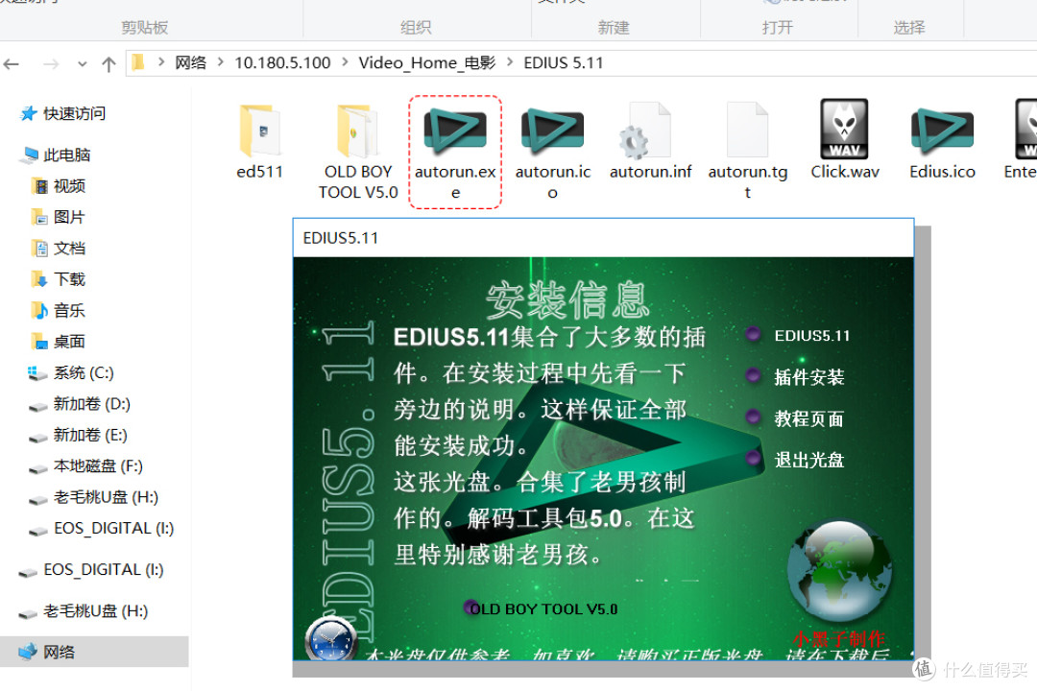This screenshot has width=1037, height=691.
Task: Select the autorun.ico file
Action: pyautogui.click(x=553, y=152)
